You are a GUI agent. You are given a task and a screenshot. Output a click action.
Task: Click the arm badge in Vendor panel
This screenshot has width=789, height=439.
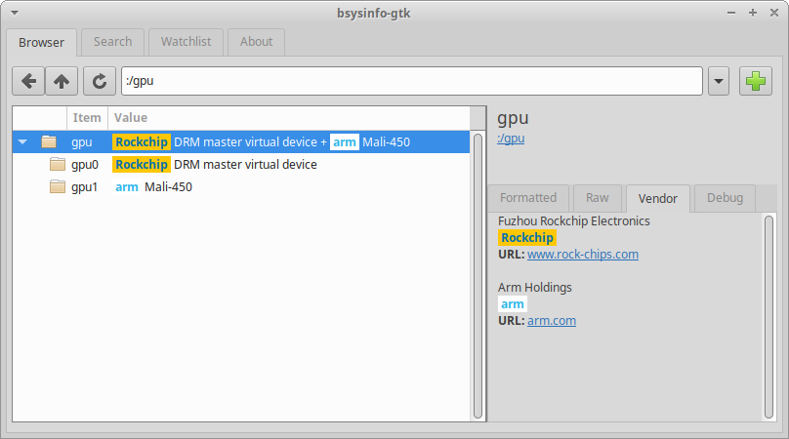(513, 304)
